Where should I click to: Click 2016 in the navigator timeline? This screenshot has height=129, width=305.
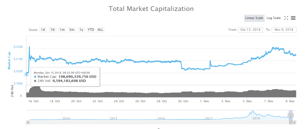pyautogui.click(x=161, y=118)
